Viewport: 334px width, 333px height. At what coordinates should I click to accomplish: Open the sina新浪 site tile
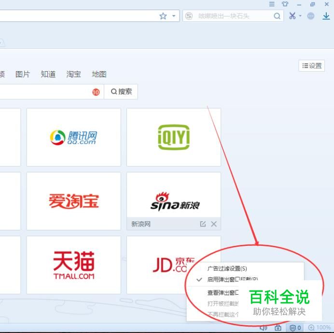tap(174, 195)
